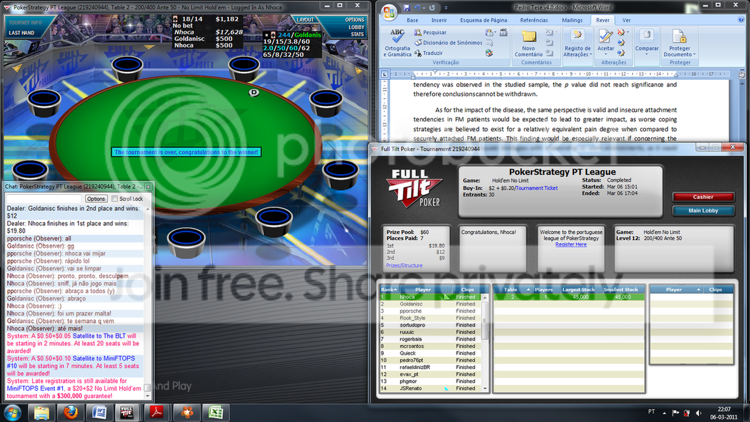This screenshot has height=422, width=750.
Task: Click Save icon in Word quick access toolbar
Action: coord(407,8)
